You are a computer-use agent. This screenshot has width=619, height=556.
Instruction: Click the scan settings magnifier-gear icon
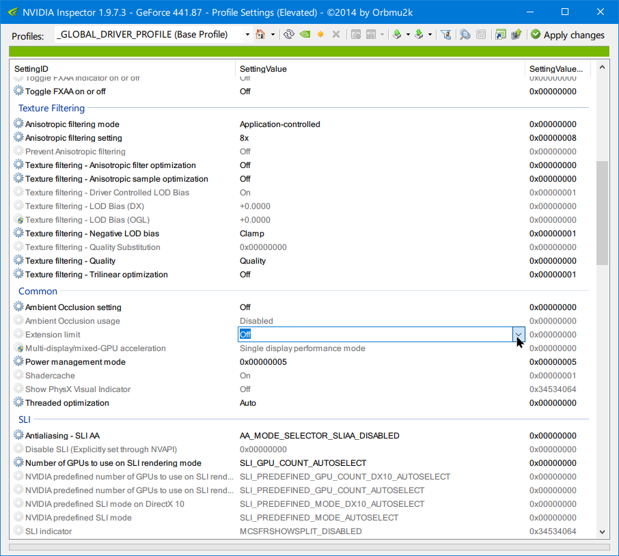pyautogui.click(x=465, y=35)
